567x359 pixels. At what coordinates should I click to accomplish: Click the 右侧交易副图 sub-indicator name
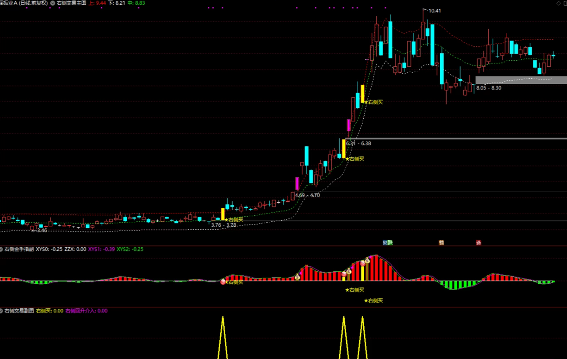pos(19,311)
